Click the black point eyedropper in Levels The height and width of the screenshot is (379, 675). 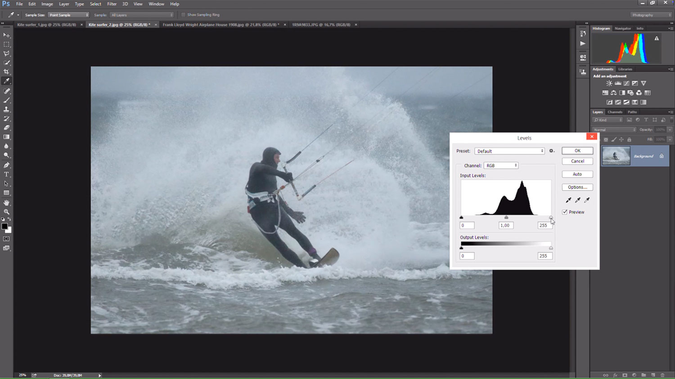click(x=568, y=200)
